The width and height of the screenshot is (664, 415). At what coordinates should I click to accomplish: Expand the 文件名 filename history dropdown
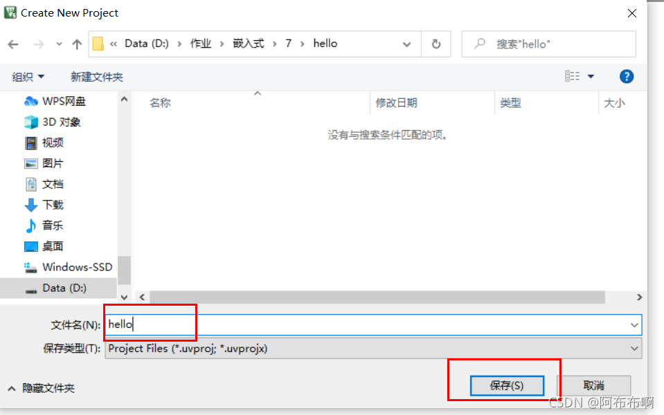click(x=634, y=324)
